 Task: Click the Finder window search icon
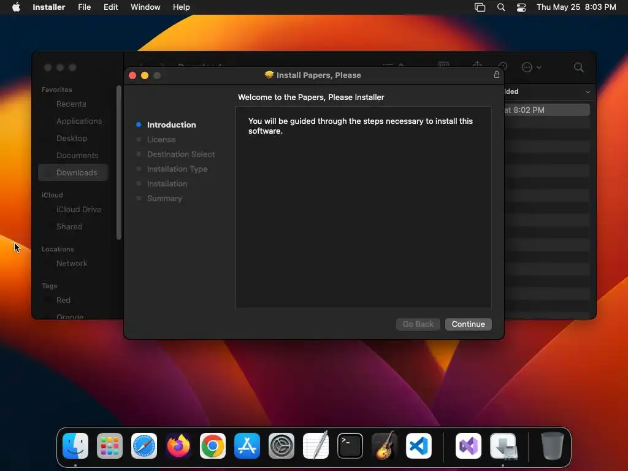[578, 67]
